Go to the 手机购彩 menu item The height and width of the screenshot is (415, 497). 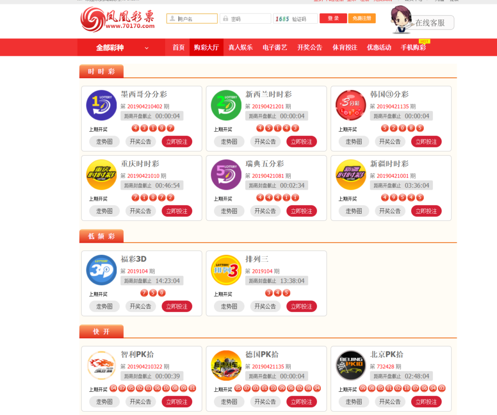click(413, 48)
